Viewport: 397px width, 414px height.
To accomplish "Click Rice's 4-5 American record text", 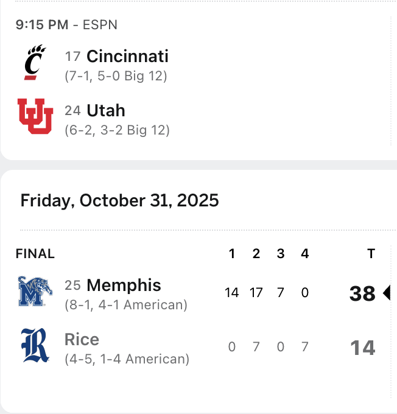I will (x=127, y=359).
